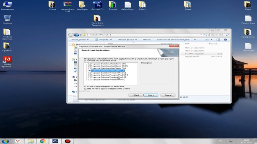Change view using Explorer view icon
This screenshot has width=257, height=144.
207,40
